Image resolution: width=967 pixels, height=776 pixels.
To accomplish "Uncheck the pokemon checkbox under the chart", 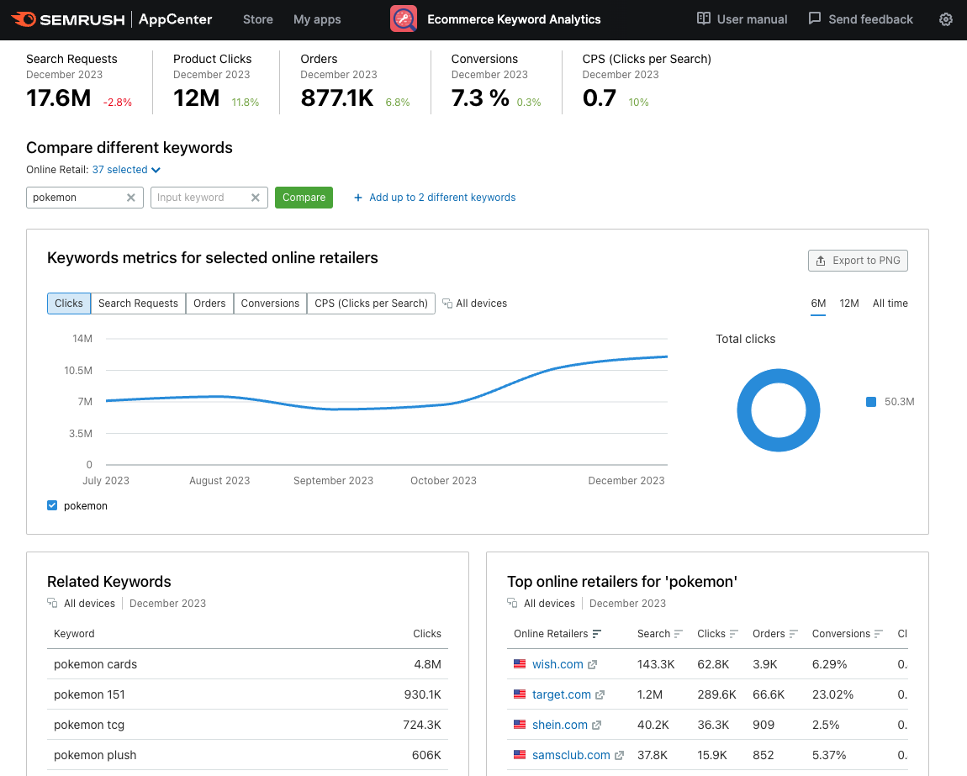I will click(52, 505).
